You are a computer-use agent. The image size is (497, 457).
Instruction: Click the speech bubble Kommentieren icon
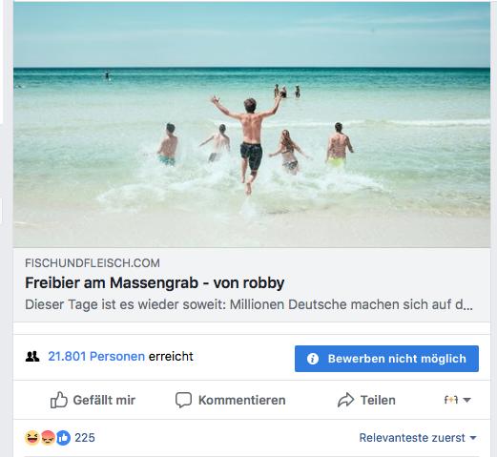(x=183, y=400)
